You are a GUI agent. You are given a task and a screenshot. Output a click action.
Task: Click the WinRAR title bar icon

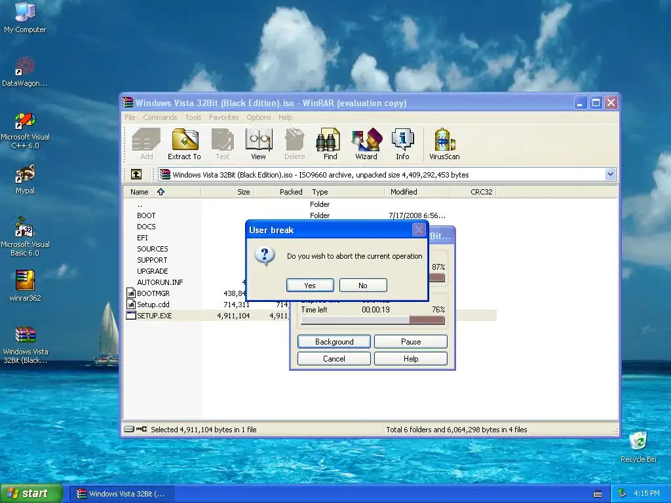(x=128, y=103)
